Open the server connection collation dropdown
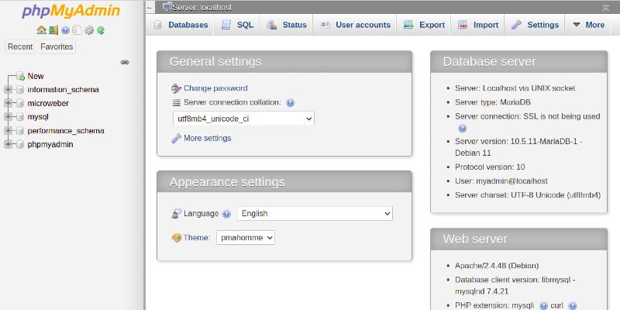This screenshot has height=310, width=620. pyautogui.click(x=243, y=119)
